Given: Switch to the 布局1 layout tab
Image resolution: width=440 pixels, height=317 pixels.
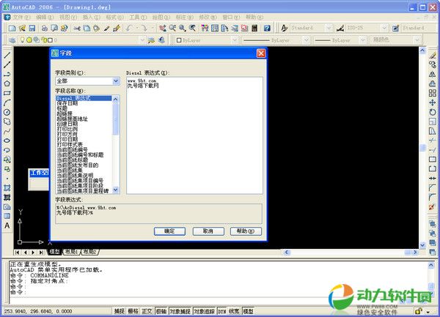Looking at the screenshot, I should [x=71, y=252].
